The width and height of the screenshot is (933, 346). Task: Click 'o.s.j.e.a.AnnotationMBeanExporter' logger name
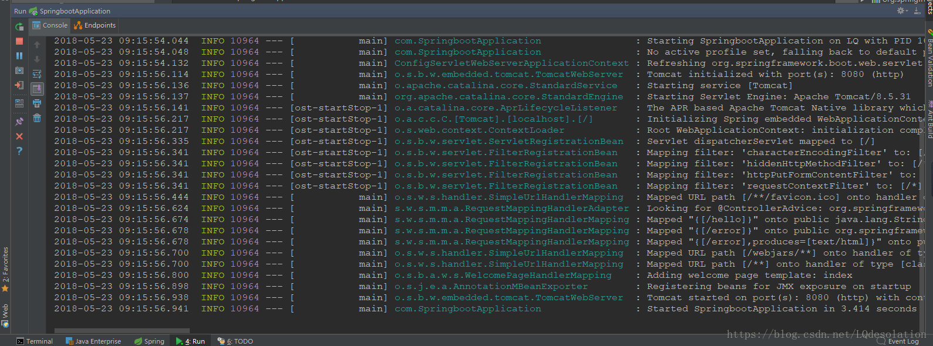491,287
